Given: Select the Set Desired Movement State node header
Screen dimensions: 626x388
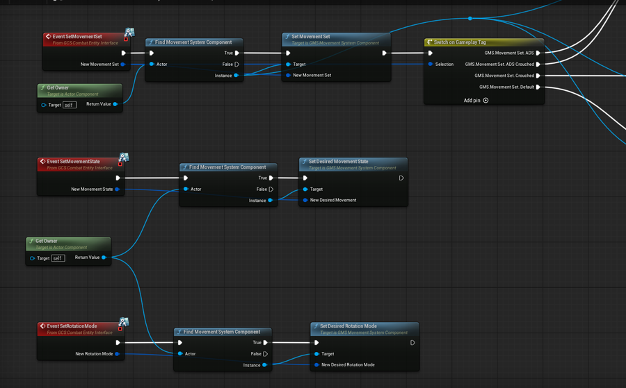Looking at the screenshot, I should [353, 164].
